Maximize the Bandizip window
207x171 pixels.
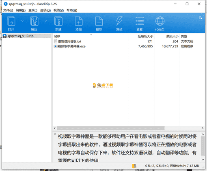coord(187,4)
